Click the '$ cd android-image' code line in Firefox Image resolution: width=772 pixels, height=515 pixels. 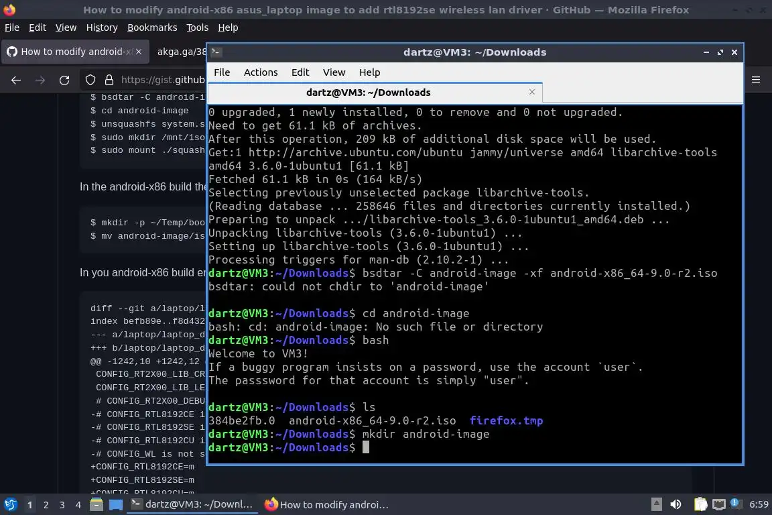tap(139, 111)
